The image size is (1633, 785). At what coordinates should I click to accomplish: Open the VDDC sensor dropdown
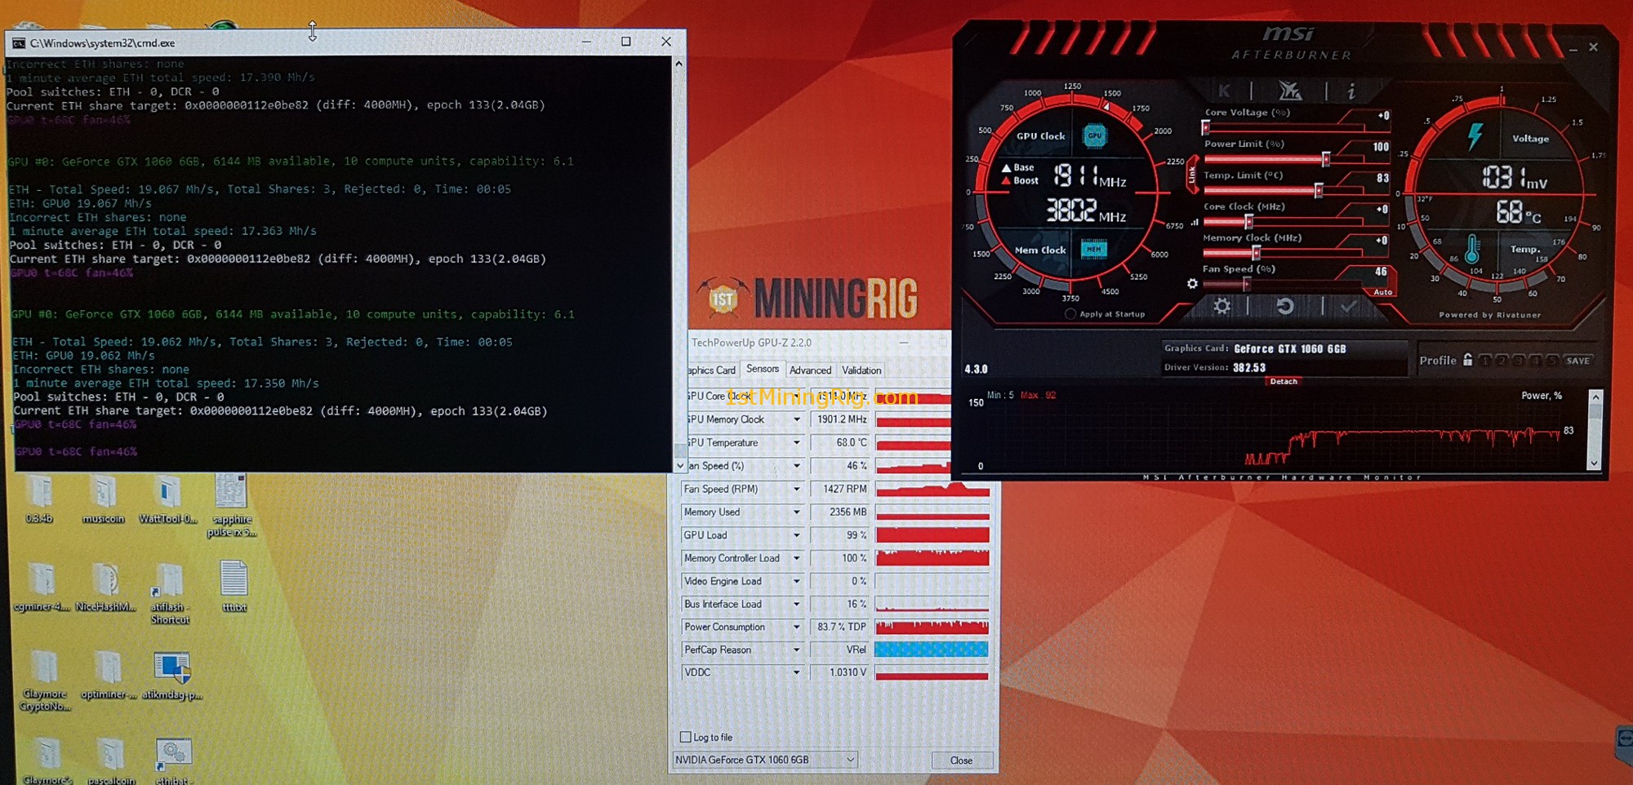(x=797, y=672)
